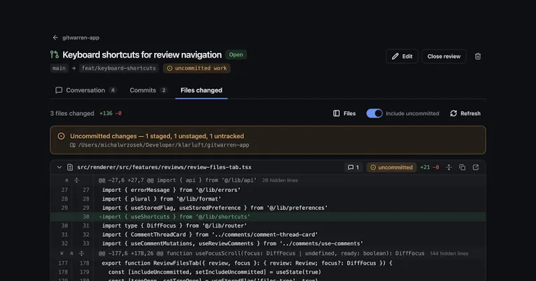536x281 pixels.
Task: Click the pull request icon beside the title
Action: [54, 55]
